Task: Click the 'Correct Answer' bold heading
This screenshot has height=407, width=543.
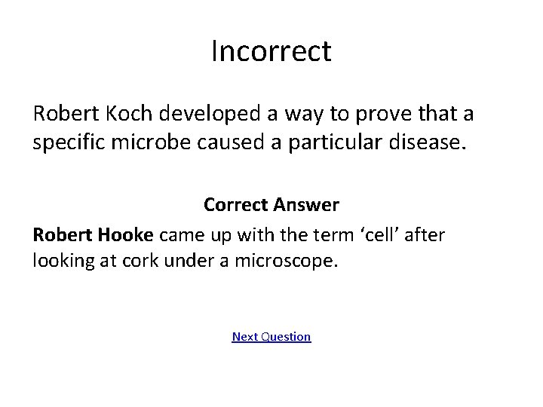Action: click(271, 204)
